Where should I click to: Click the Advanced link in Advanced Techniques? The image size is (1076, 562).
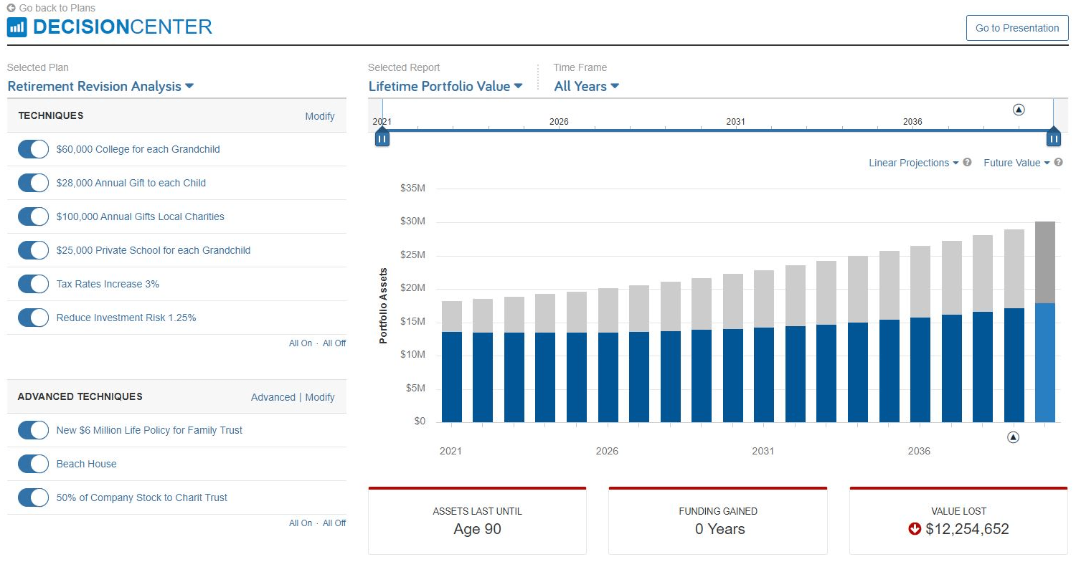pyautogui.click(x=273, y=397)
